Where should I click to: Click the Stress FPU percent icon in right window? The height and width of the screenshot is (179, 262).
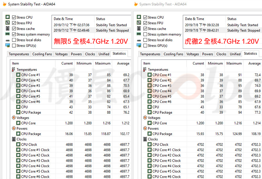139,23
